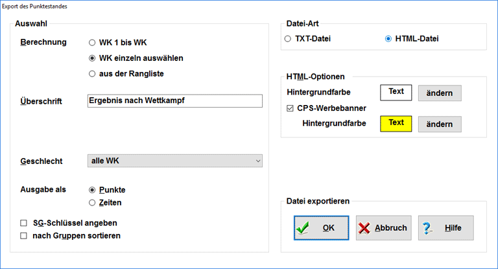Choose 'WK einzeln auswählen' calculation option
Viewport: 498px width, 269px height.
[92, 58]
